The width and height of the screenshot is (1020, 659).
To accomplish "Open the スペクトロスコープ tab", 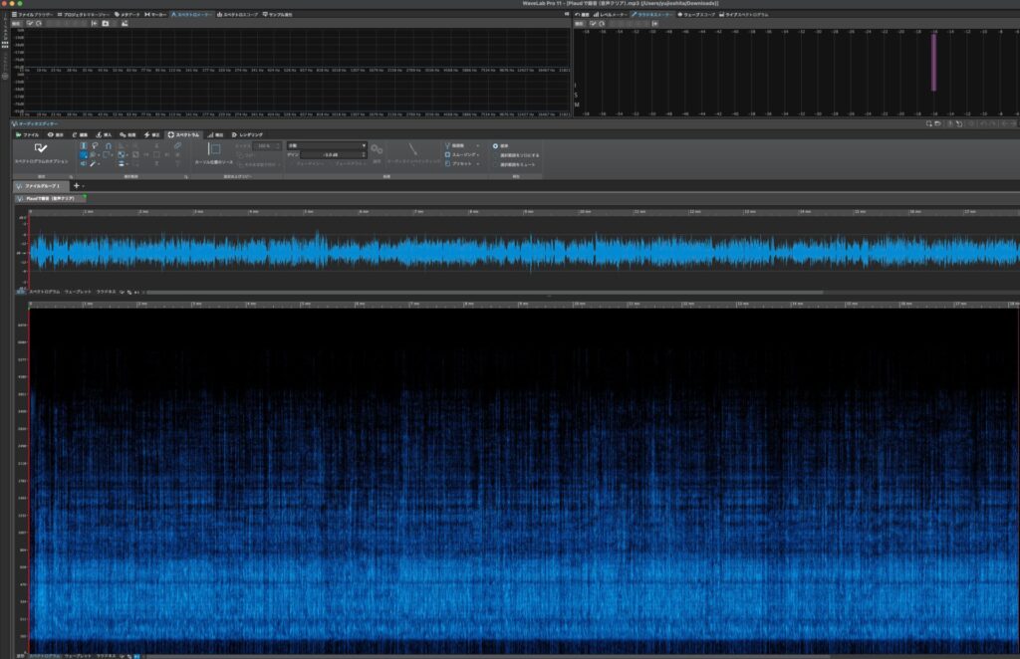I will coord(238,14).
